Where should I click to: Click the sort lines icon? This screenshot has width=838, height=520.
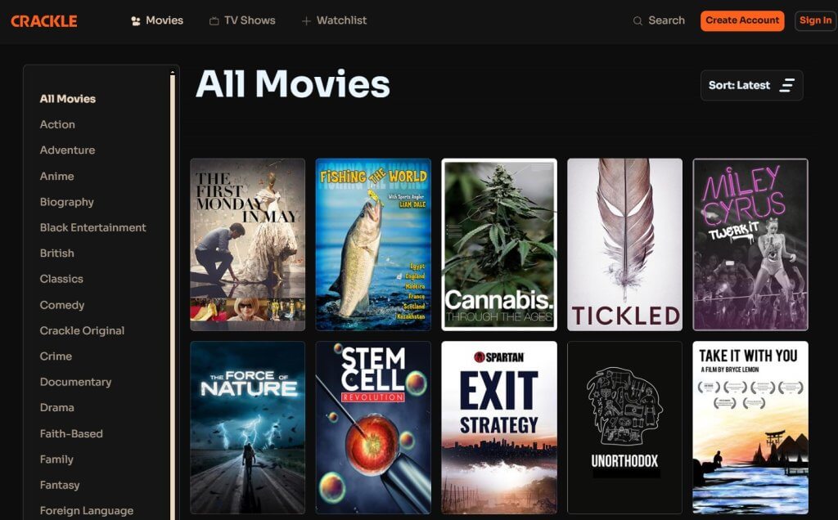click(786, 85)
